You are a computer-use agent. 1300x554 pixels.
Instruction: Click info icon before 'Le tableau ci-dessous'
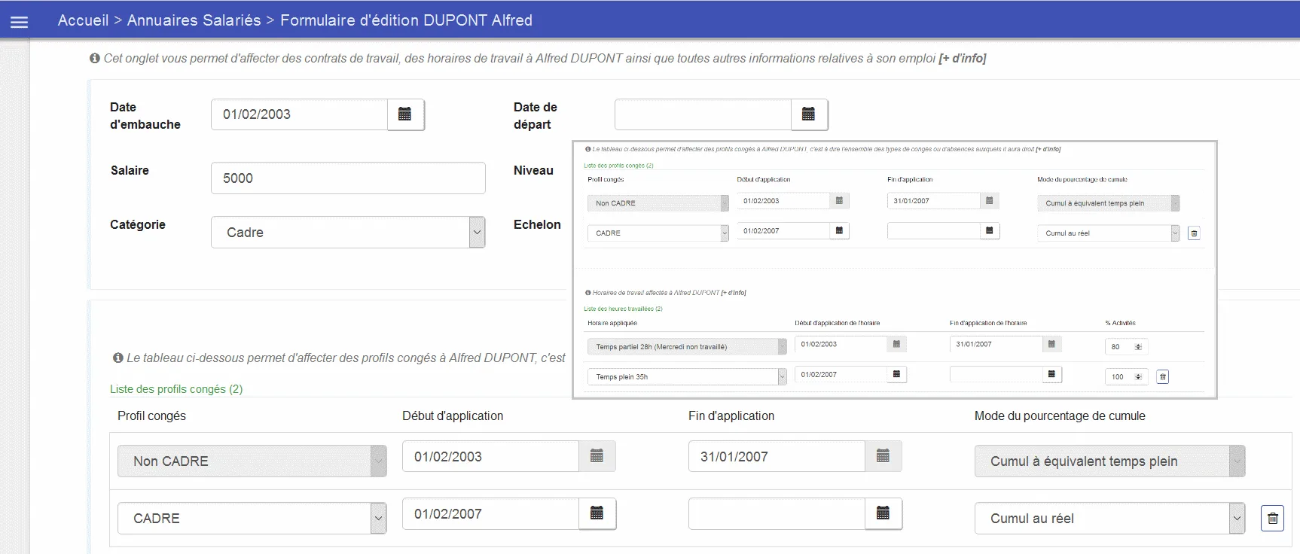click(117, 358)
